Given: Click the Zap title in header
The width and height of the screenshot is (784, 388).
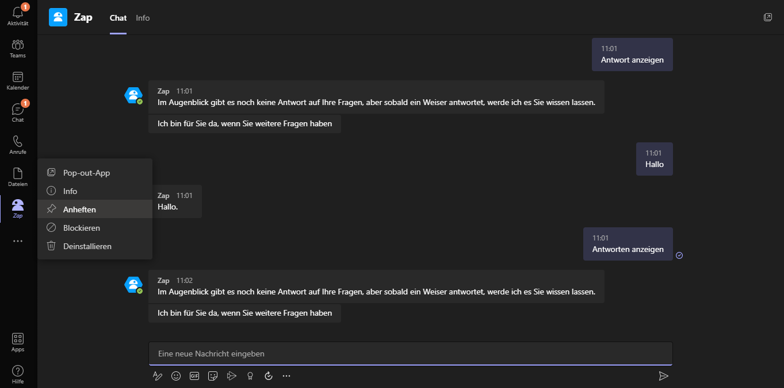Looking at the screenshot, I should tap(83, 17).
